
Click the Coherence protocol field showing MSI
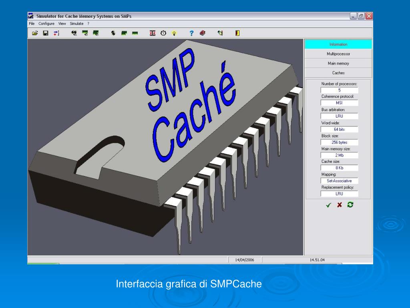click(x=340, y=103)
